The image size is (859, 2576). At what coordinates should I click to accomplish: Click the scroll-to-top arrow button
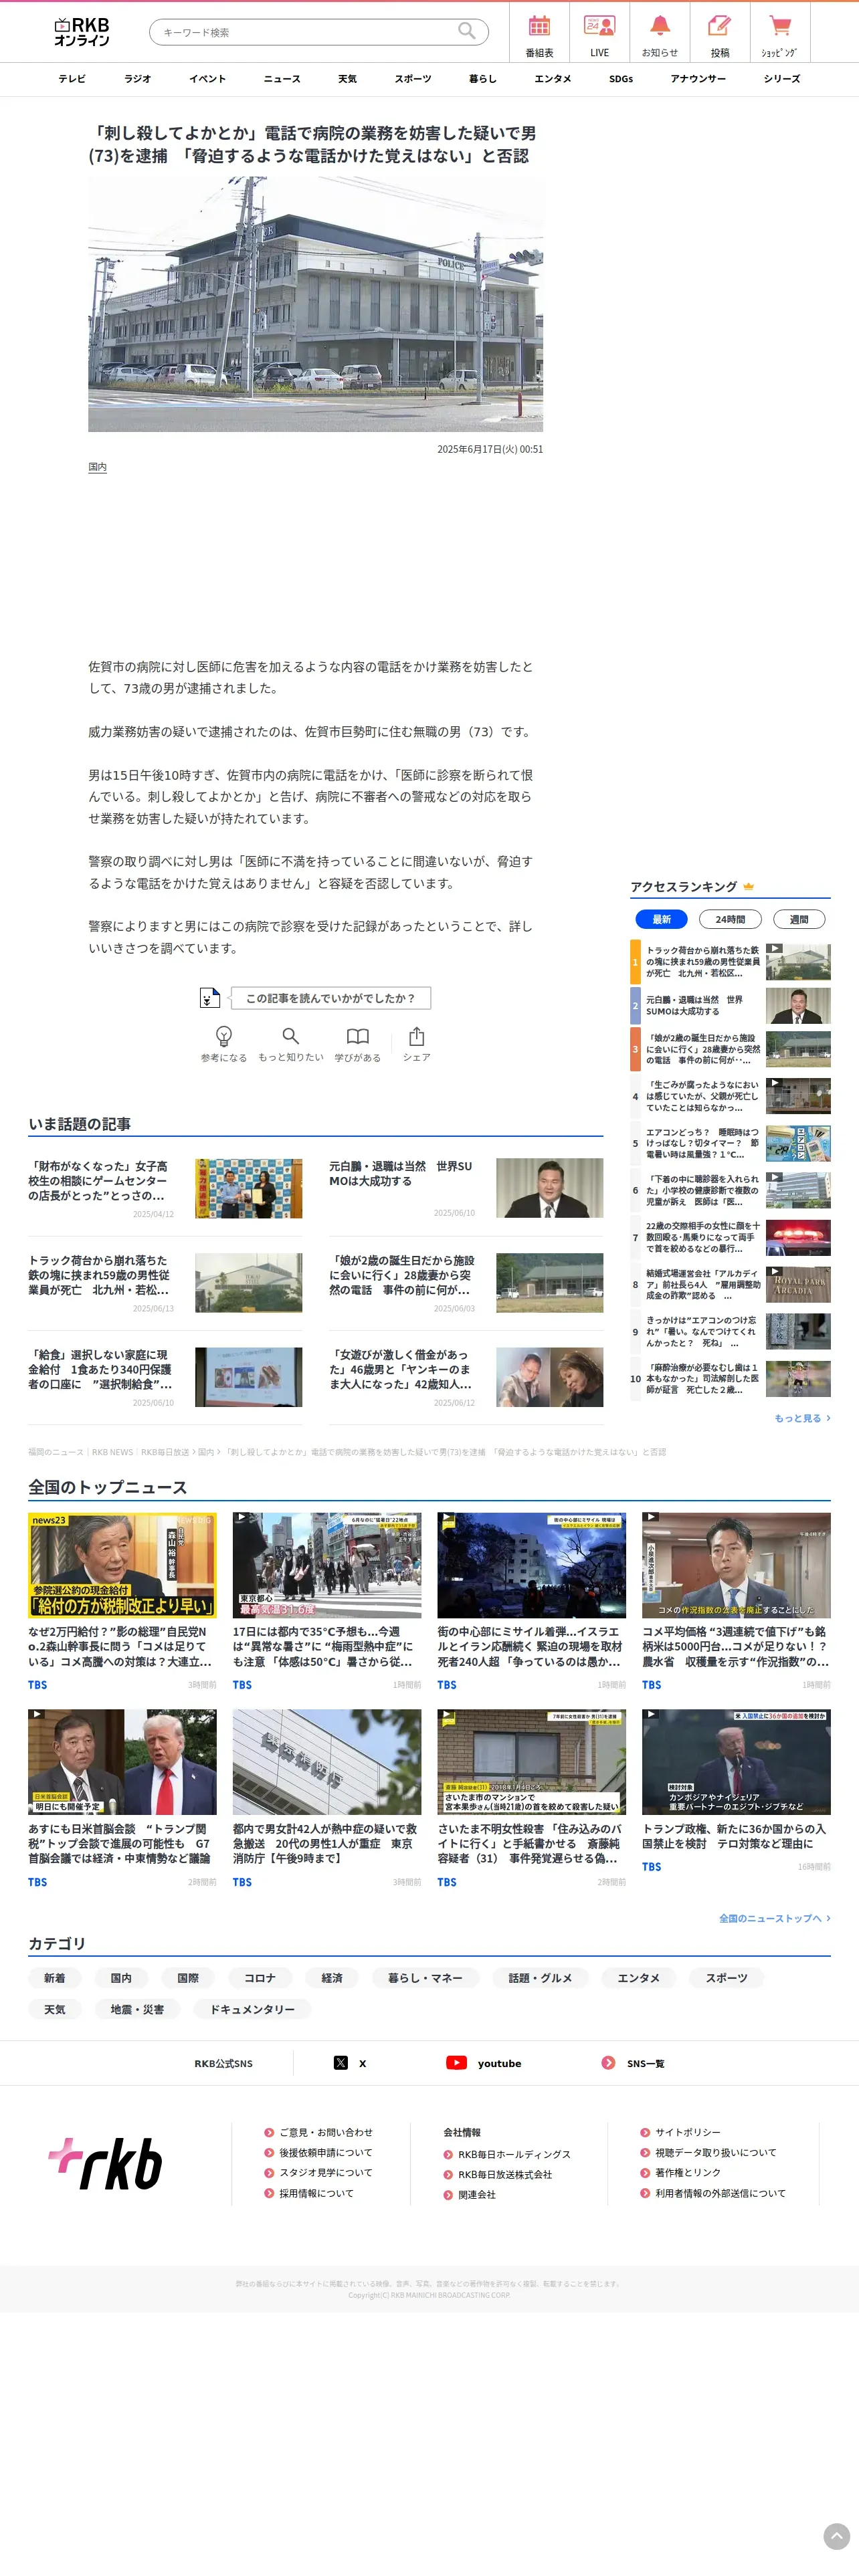[x=836, y=2535]
